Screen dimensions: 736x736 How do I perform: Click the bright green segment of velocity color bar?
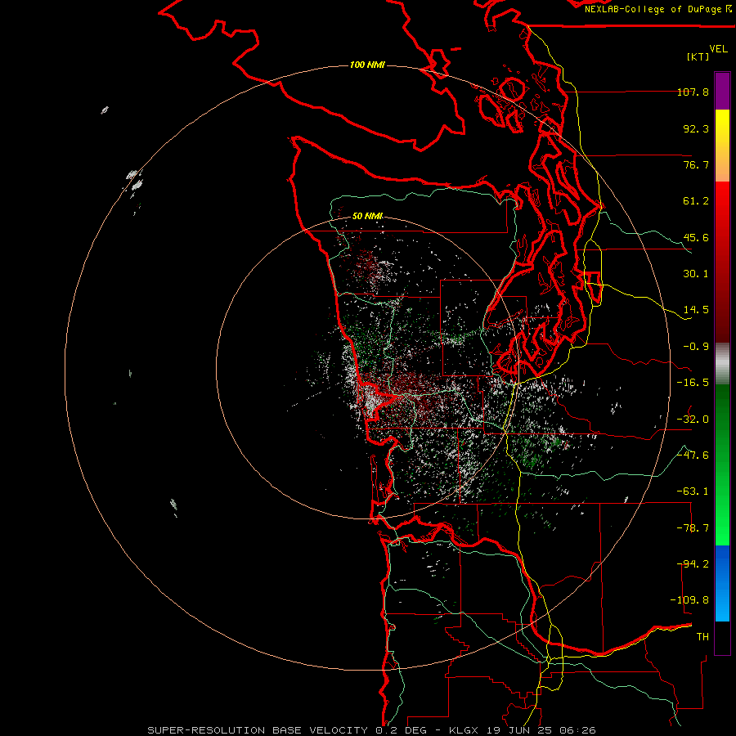722,464
